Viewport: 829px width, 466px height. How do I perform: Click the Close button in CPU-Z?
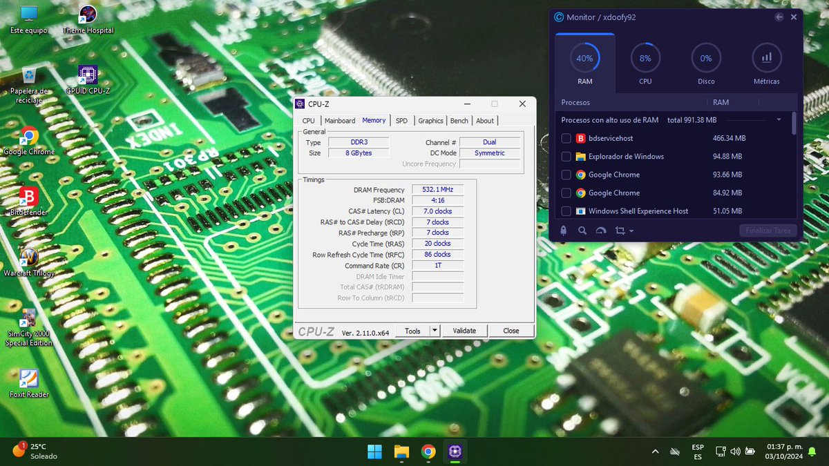[511, 331]
